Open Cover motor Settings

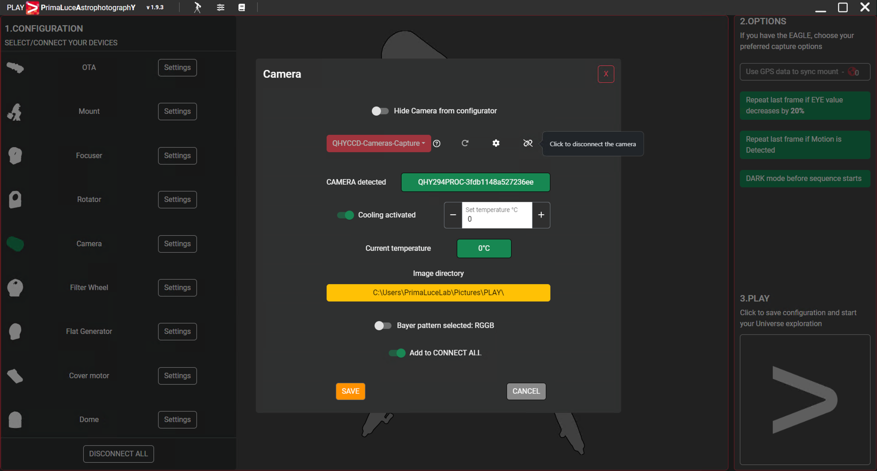pos(177,376)
